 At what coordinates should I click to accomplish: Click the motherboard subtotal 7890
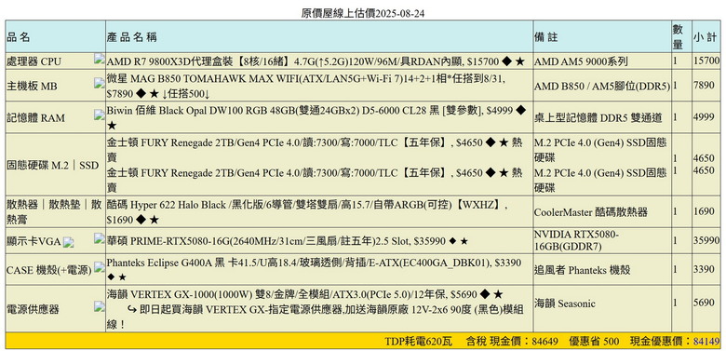coord(704,86)
